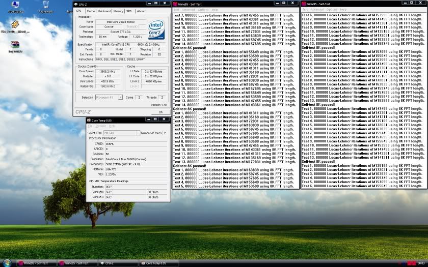Click the CPU-Z title bar icon
This screenshot has width=428, height=267.
(x=76, y=5)
